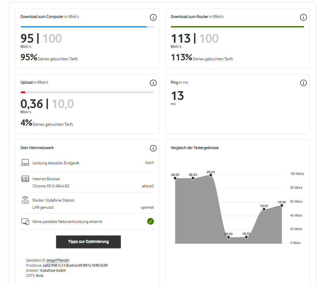Select 20.03 data point in chart
Viewport: 317px width, 285px height.
click(x=228, y=238)
